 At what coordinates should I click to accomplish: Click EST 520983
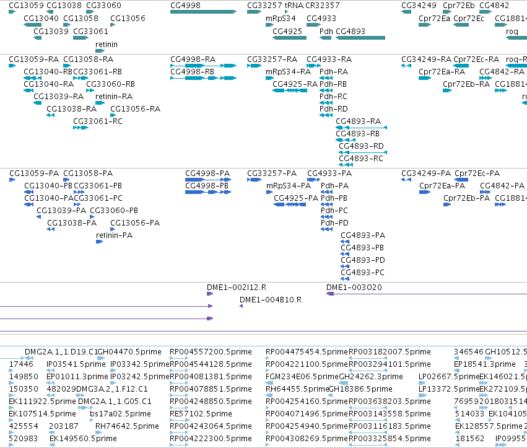point(23,439)
